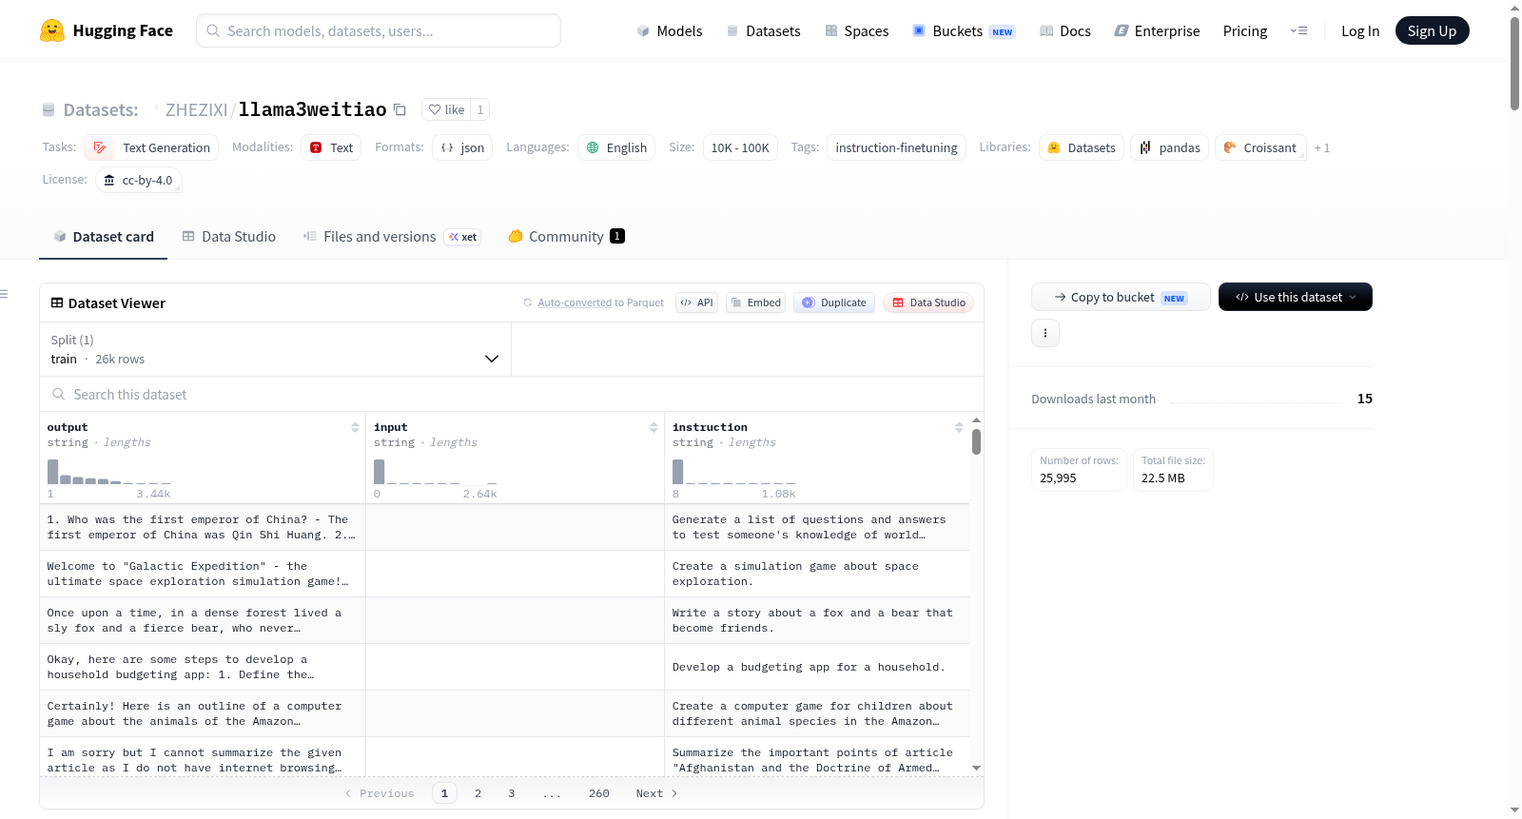This screenshot has width=1522, height=819.
Task: Click the Text Generation task tag
Action: tap(151, 147)
